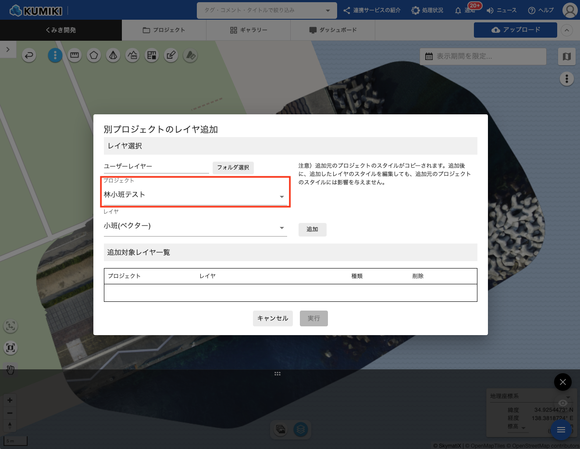Image resolution: width=580 pixels, height=449 pixels.
Task: Switch to the ギャラリー tab
Action: [x=248, y=30]
